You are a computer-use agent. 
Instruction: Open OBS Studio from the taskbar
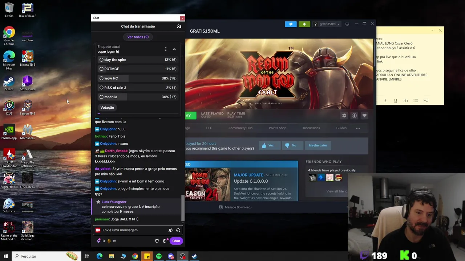click(182, 256)
